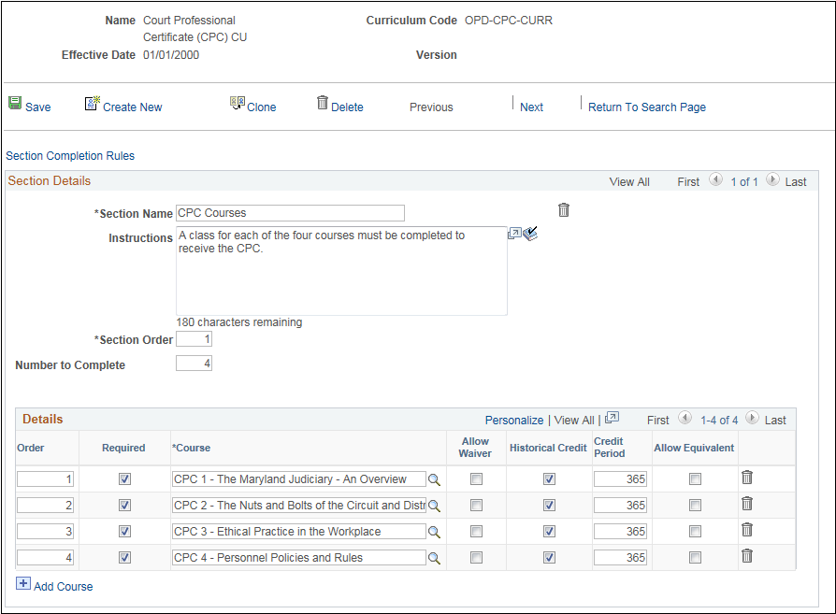The width and height of the screenshot is (836, 614).
Task: Click the Delete trash icon in toolbar
Action: click(x=322, y=103)
